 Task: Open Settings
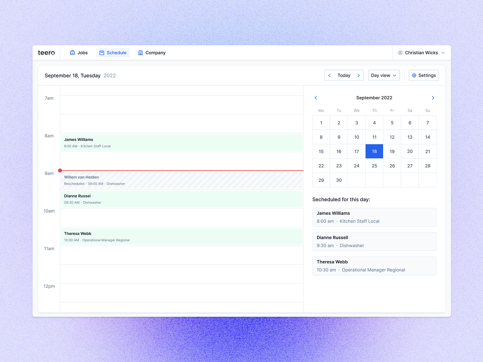(x=424, y=75)
